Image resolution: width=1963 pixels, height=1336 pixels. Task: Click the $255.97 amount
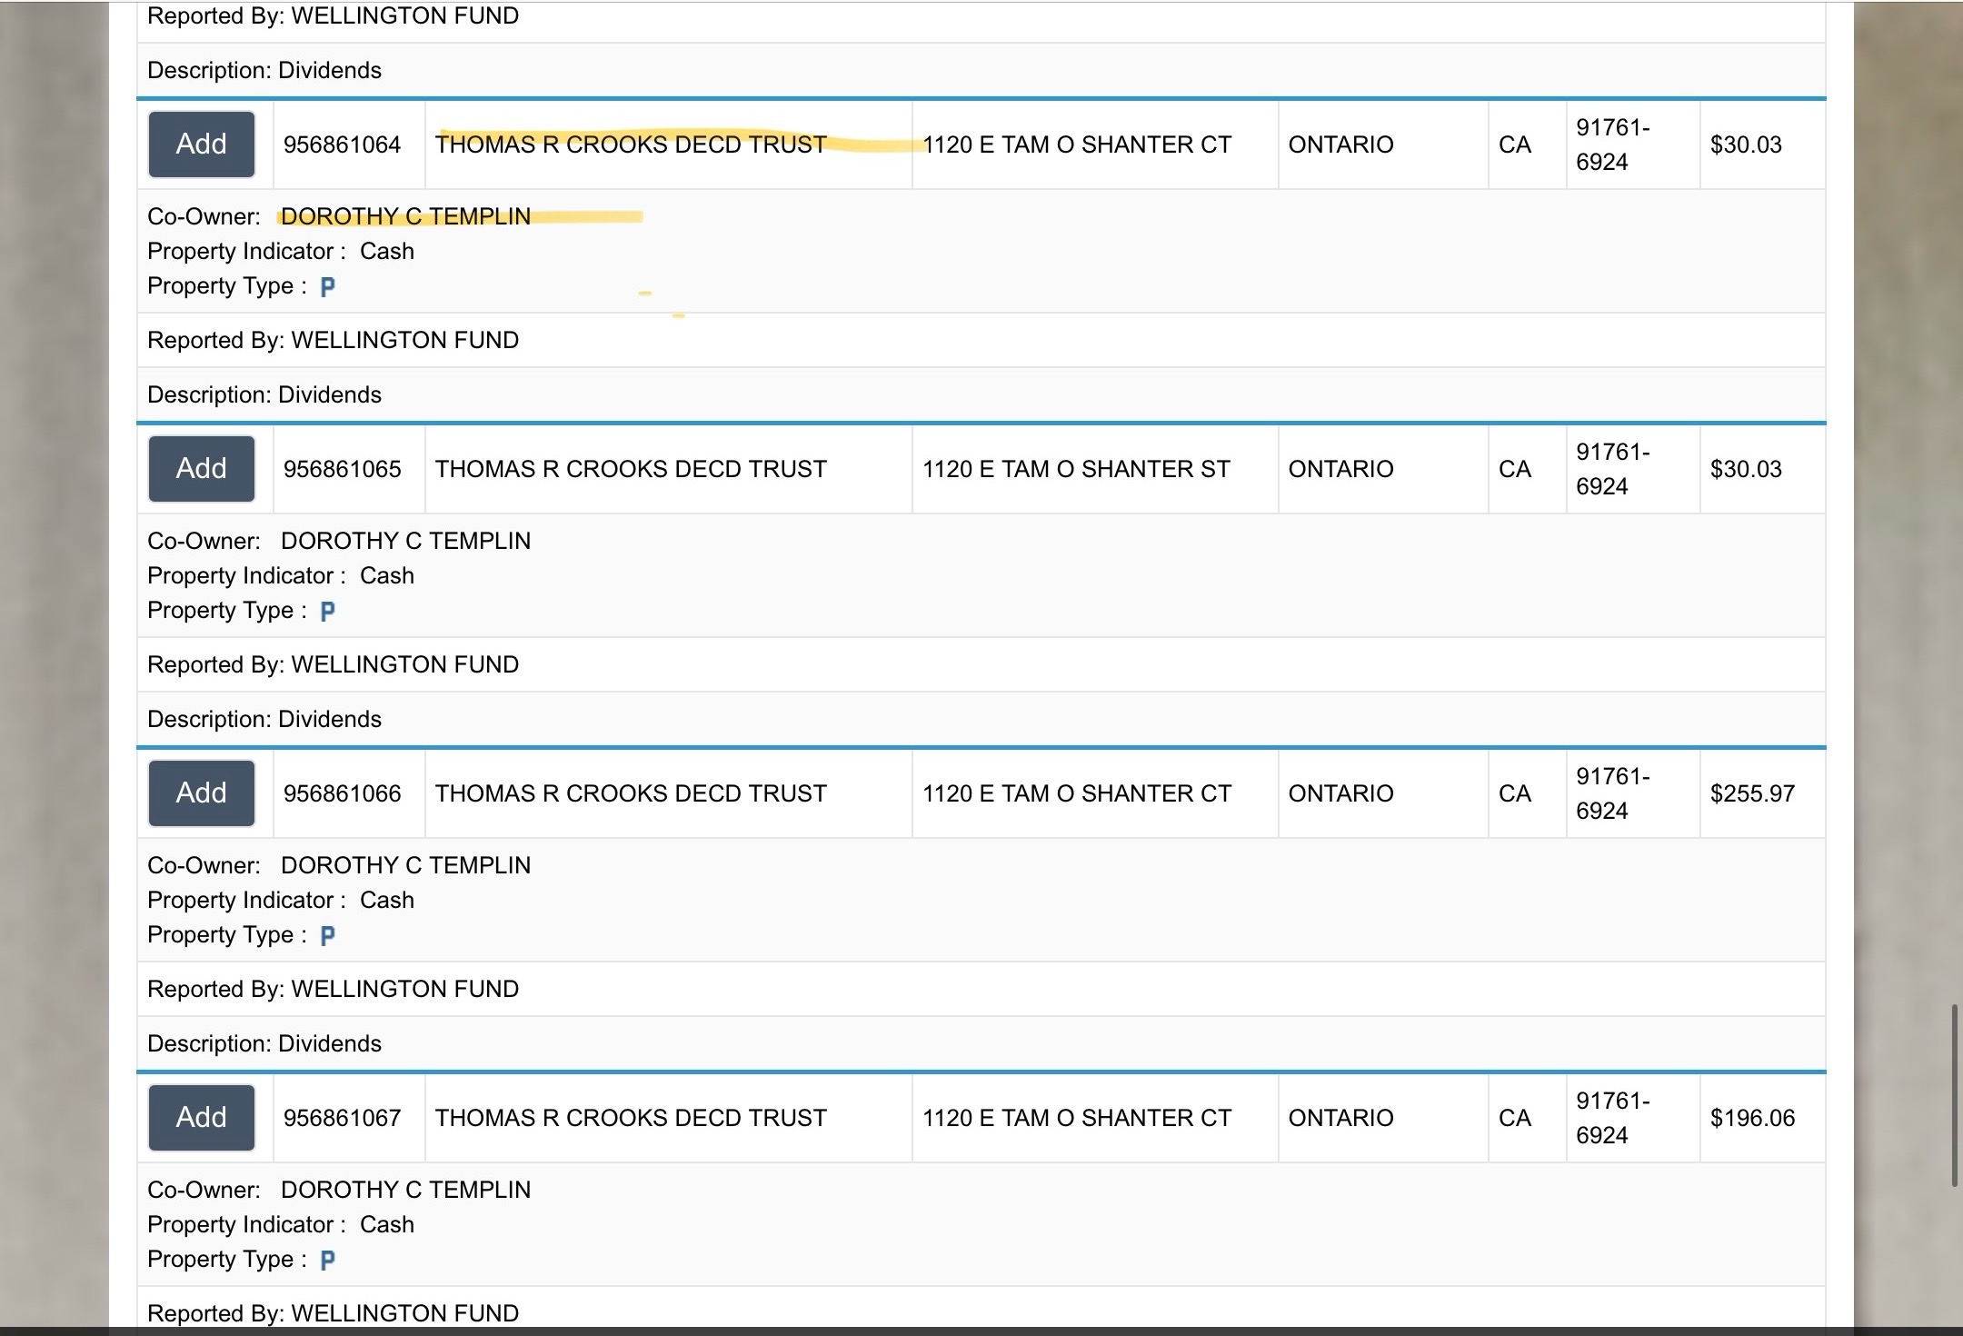[x=1752, y=793]
